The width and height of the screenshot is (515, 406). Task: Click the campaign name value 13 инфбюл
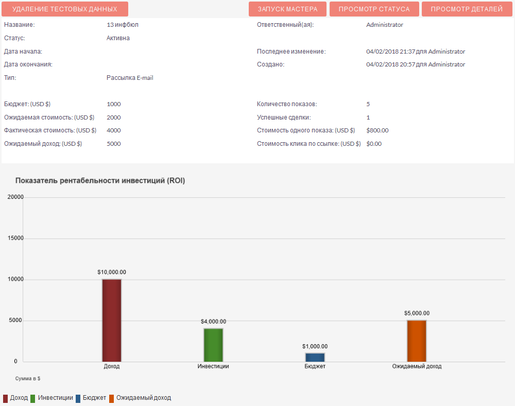pyautogui.click(x=122, y=25)
